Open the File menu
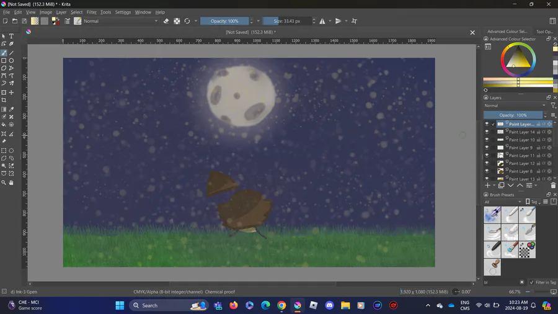The height and width of the screenshot is (314, 558). click(x=6, y=12)
